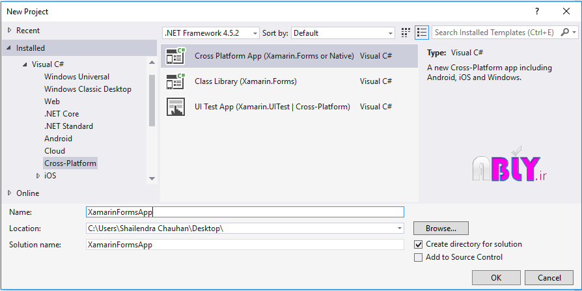The height and width of the screenshot is (291, 582).
Task: Click the category tree scroll up arrow
Action: (x=152, y=62)
